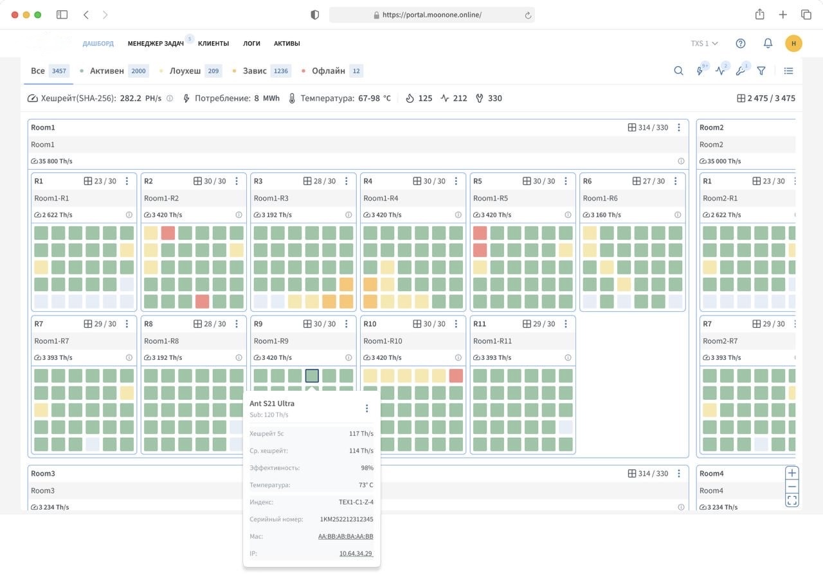Screen dimensions: 823x574
Task: Click Safari's share button
Action: tap(759, 14)
